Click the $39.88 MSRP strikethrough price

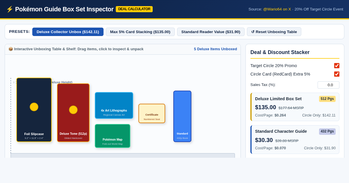(287, 141)
